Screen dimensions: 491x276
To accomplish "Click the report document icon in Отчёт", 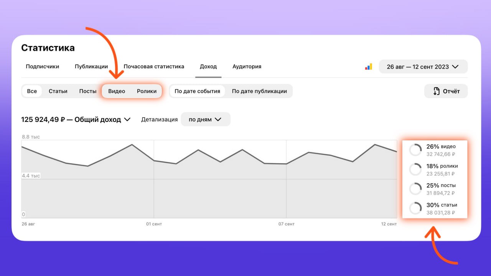I will (x=436, y=91).
